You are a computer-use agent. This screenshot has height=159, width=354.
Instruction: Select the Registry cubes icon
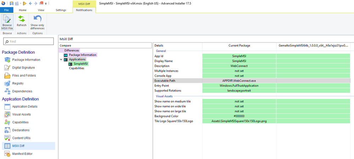pyautogui.click(x=7, y=83)
